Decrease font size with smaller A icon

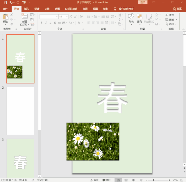coord(75,17)
